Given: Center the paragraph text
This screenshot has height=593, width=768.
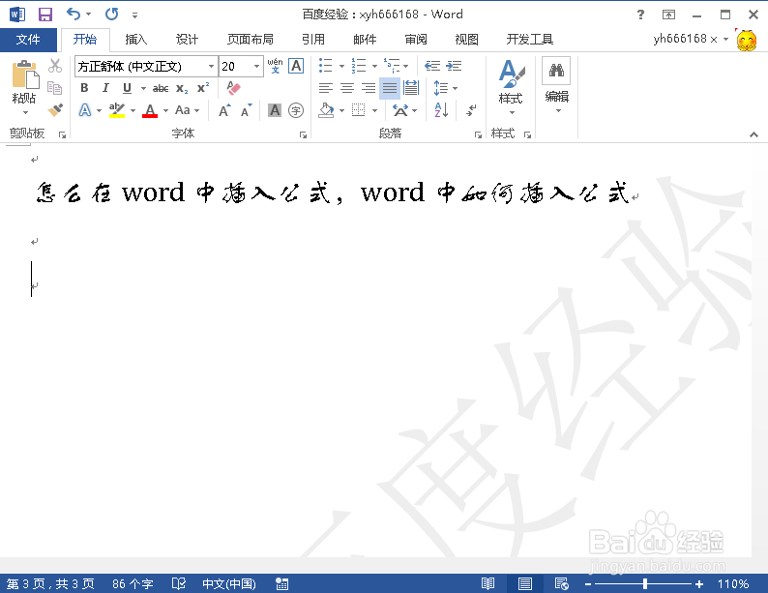Looking at the screenshot, I should [x=347, y=88].
